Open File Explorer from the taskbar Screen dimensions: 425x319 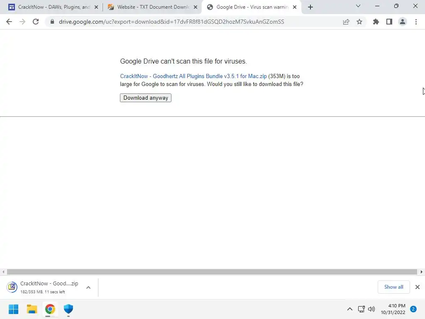(32, 309)
